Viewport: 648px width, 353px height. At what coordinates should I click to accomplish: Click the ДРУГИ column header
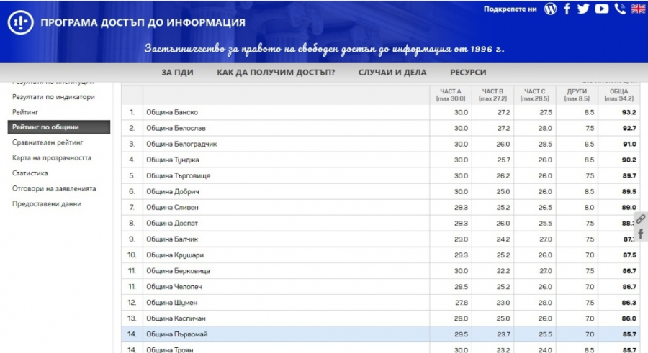[577, 95]
